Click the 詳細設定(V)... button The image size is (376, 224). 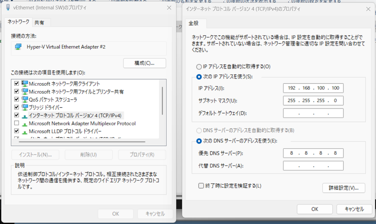click(344, 188)
